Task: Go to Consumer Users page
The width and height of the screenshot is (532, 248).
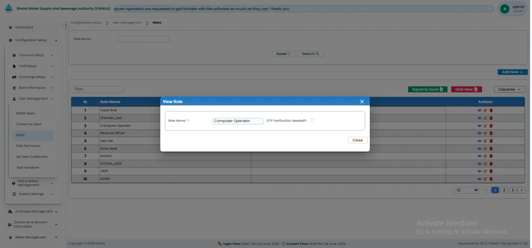Action: (x=29, y=124)
